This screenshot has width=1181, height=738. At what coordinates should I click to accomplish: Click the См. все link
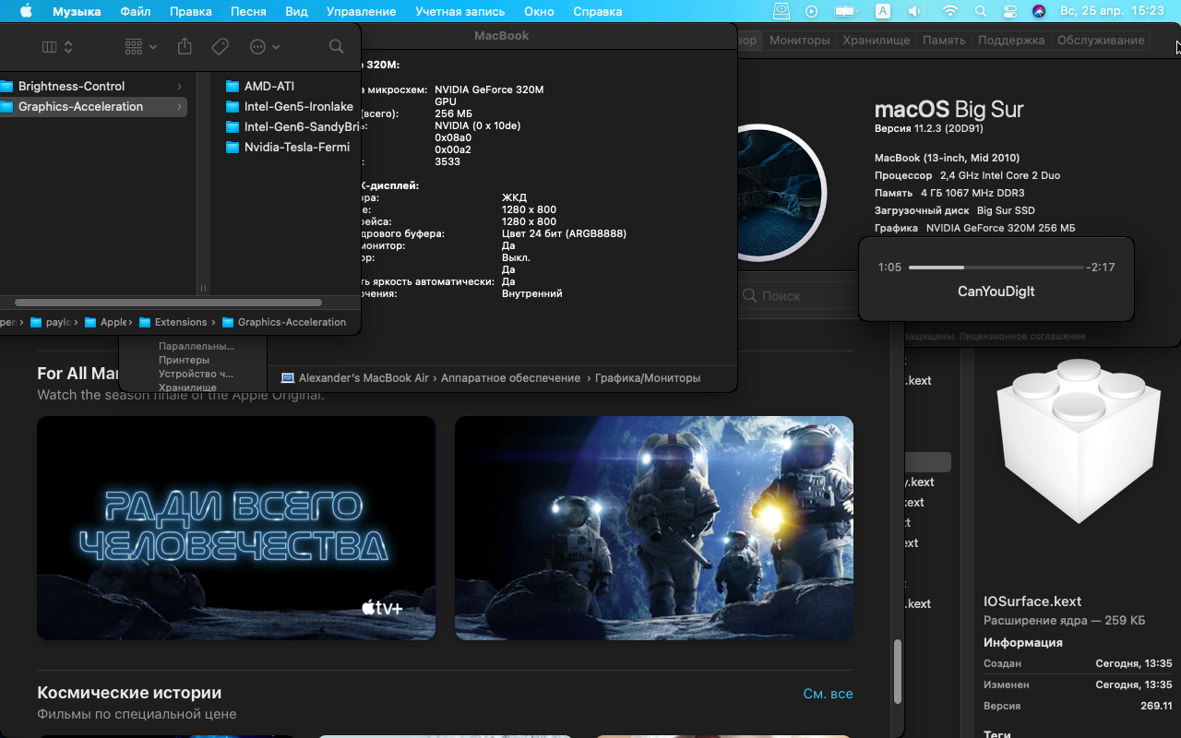(828, 694)
